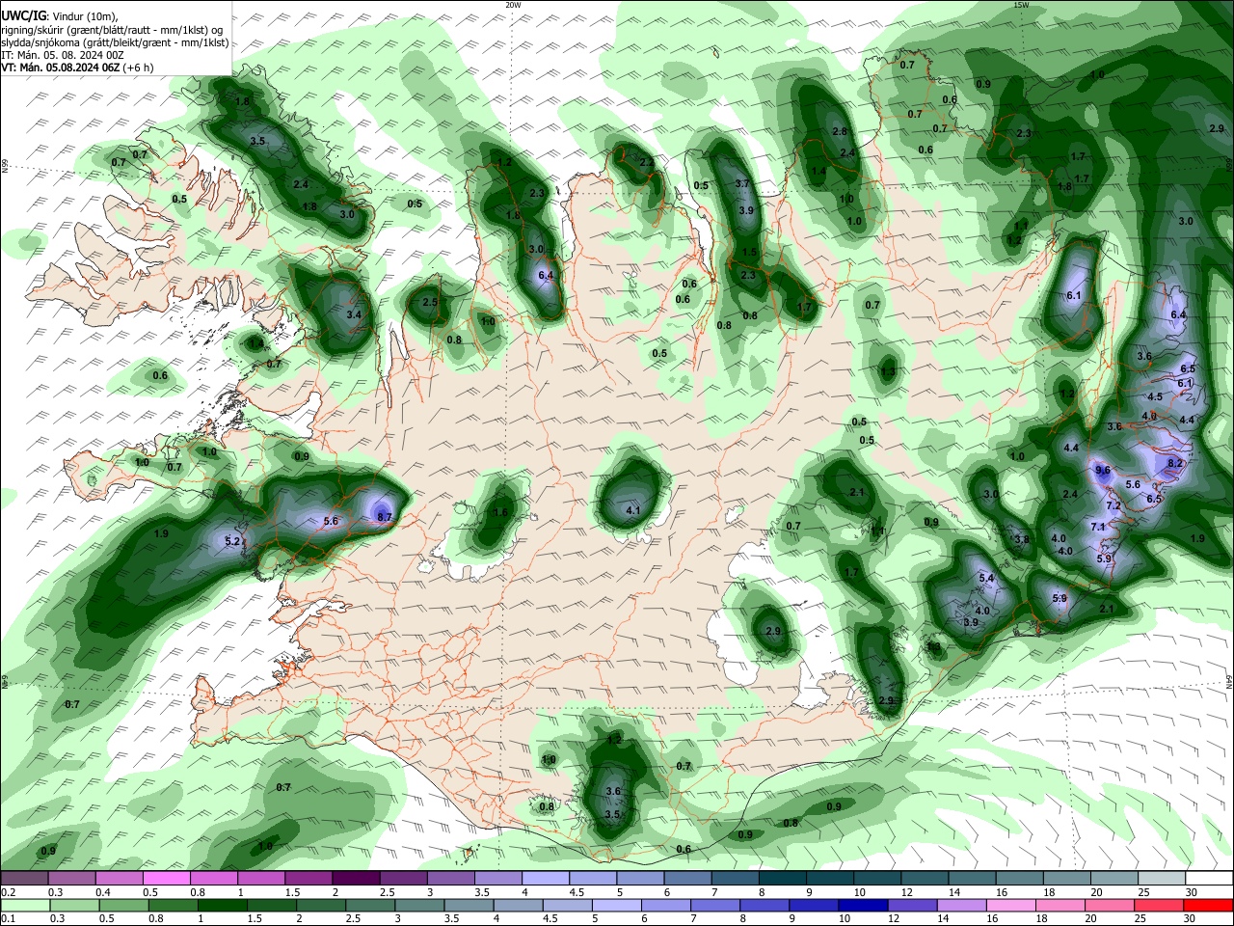The width and height of the screenshot is (1234, 926).
Task: Select the VT: Mán. 05.08.2024 06Z (+6 h) line
Action: (x=76, y=68)
